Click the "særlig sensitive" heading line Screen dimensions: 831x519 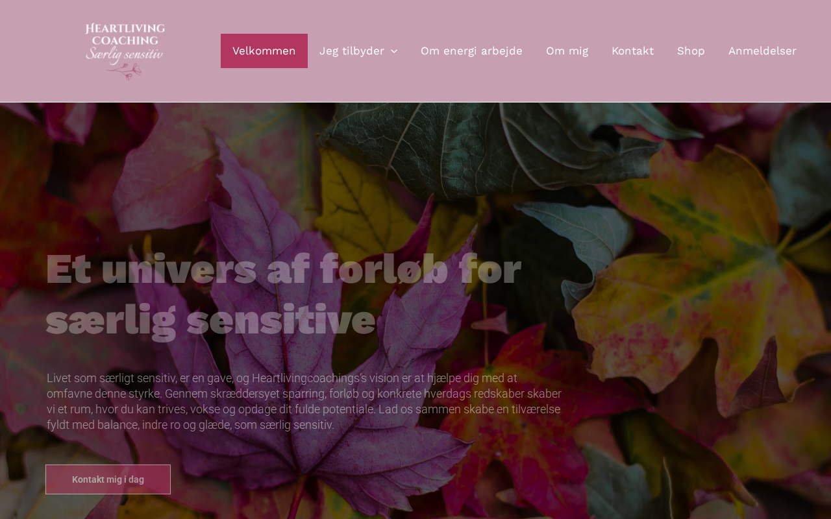pyautogui.click(x=211, y=320)
